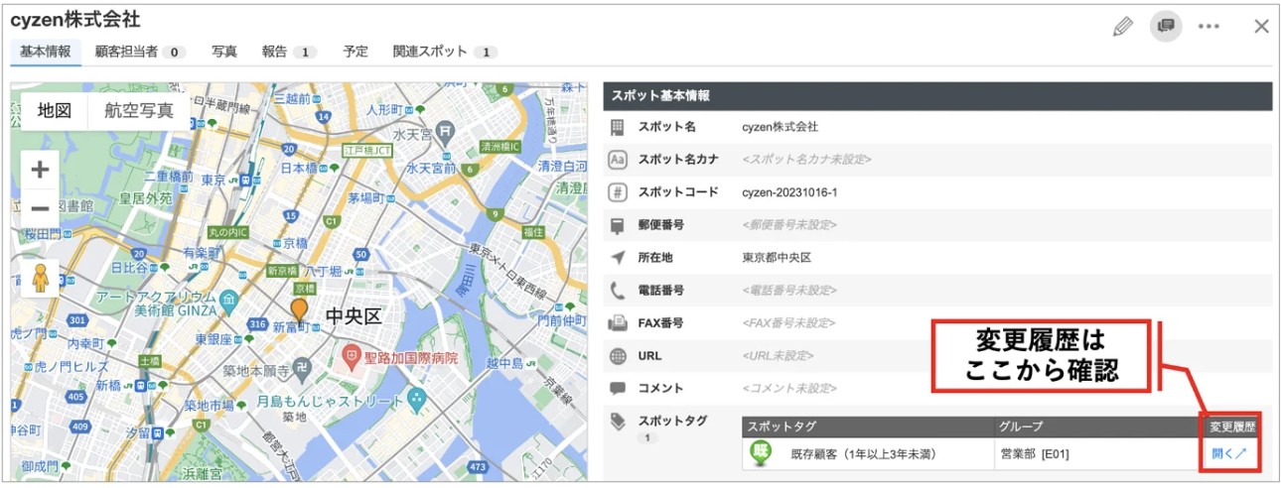1281x488 pixels.
Task: Select the 基本情報 tab
Action: [x=46, y=52]
